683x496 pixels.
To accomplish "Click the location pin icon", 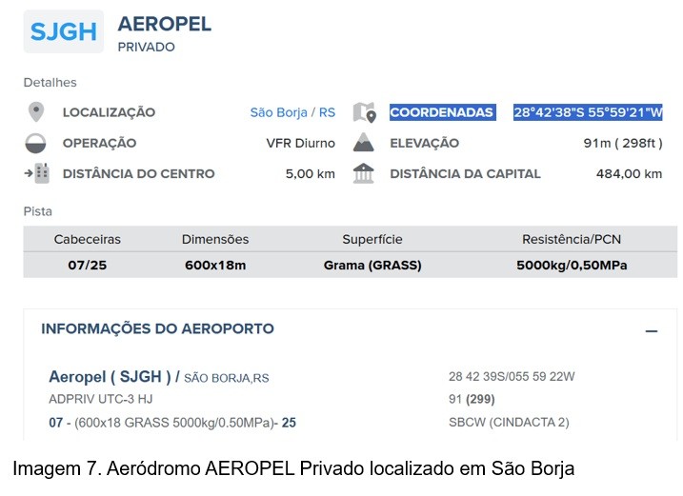I will click(x=36, y=112).
